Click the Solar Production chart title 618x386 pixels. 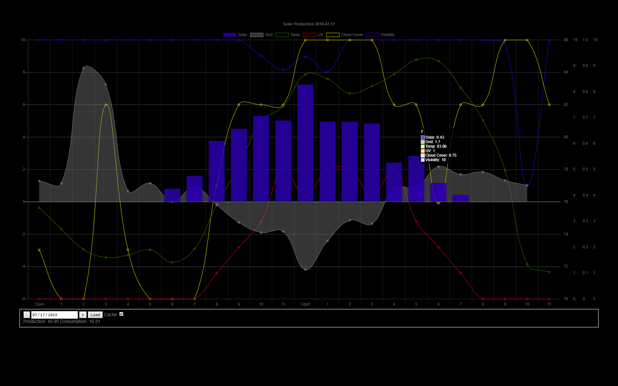tap(309, 24)
